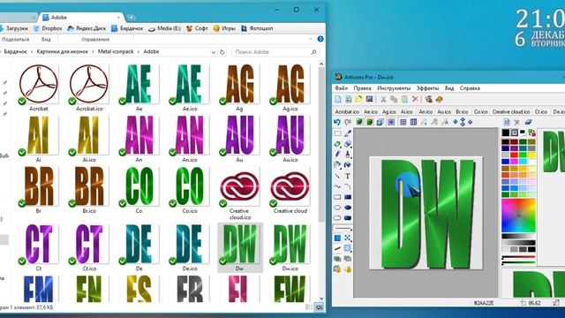
Task: Open the Инструменты menu in ArtIcons
Action: (394, 88)
